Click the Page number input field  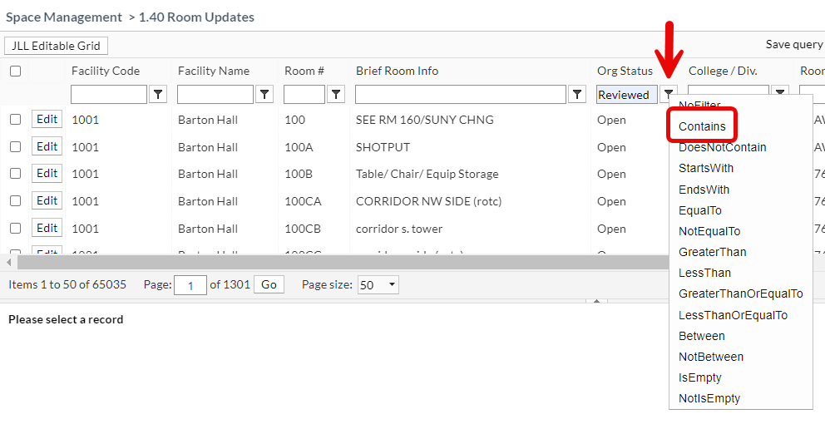click(190, 286)
